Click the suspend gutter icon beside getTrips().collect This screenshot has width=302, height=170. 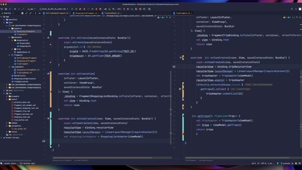click(x=180, y=89)
